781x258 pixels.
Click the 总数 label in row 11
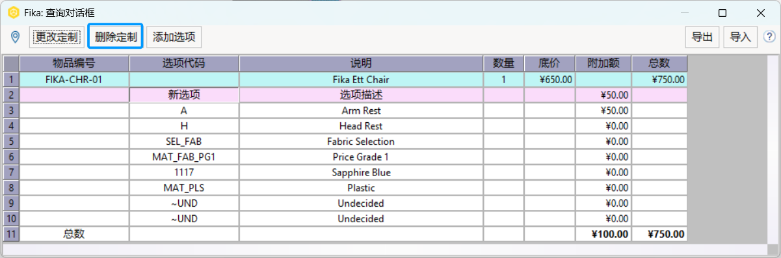point(74,234)
